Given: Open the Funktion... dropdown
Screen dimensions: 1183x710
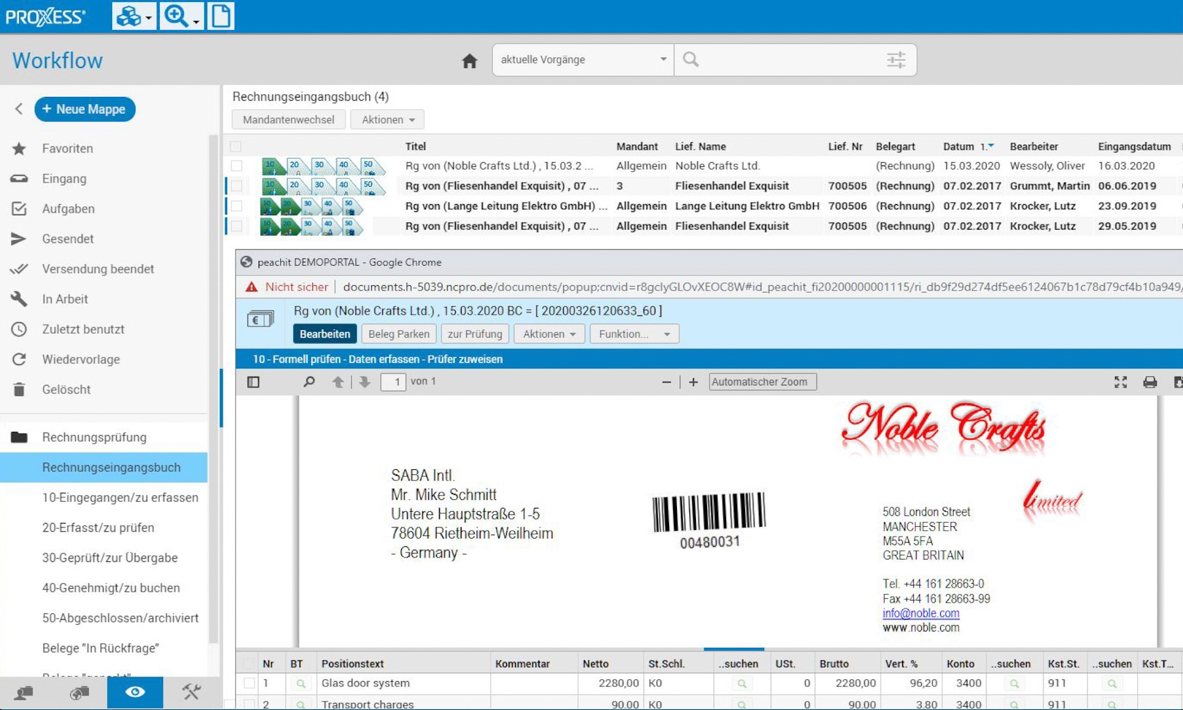Looking at the screenshot, I should (634, 334).
